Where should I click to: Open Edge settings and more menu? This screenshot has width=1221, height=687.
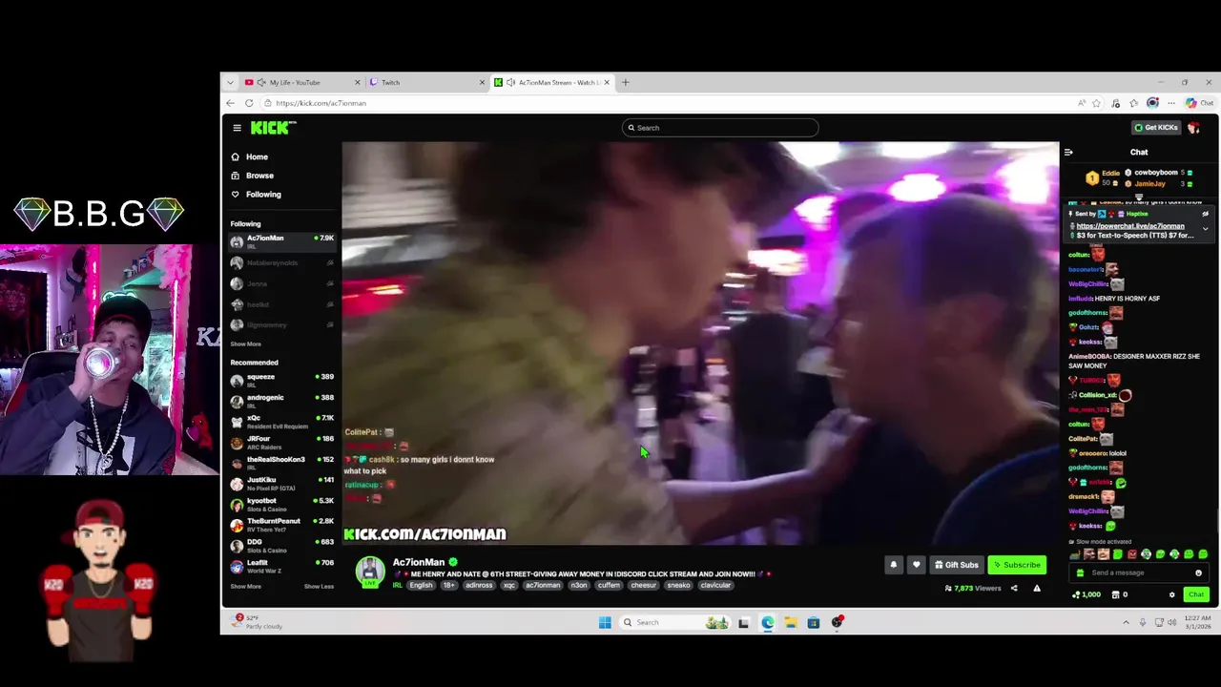[1171, 103]
